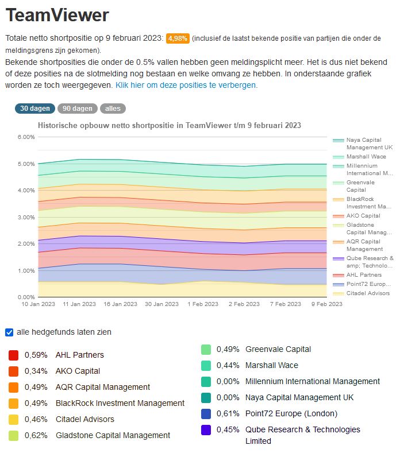
Task: Show the alles time range
Action: 113,109
